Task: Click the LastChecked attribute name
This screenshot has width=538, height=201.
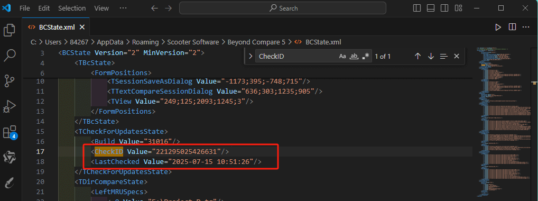Action: [117, 161]
